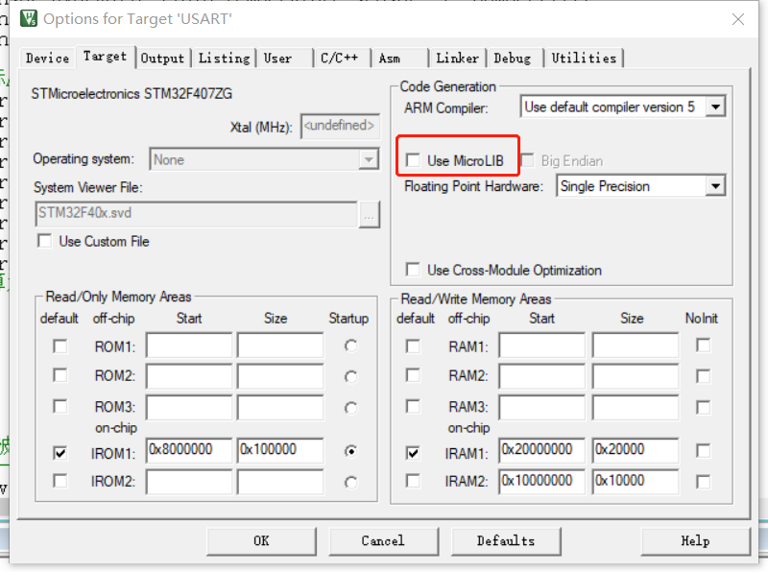Image resolution: width=768 pixels, height=572 pixels.
Task: Edit the IROM1 Size field
Action: [280, 449]
